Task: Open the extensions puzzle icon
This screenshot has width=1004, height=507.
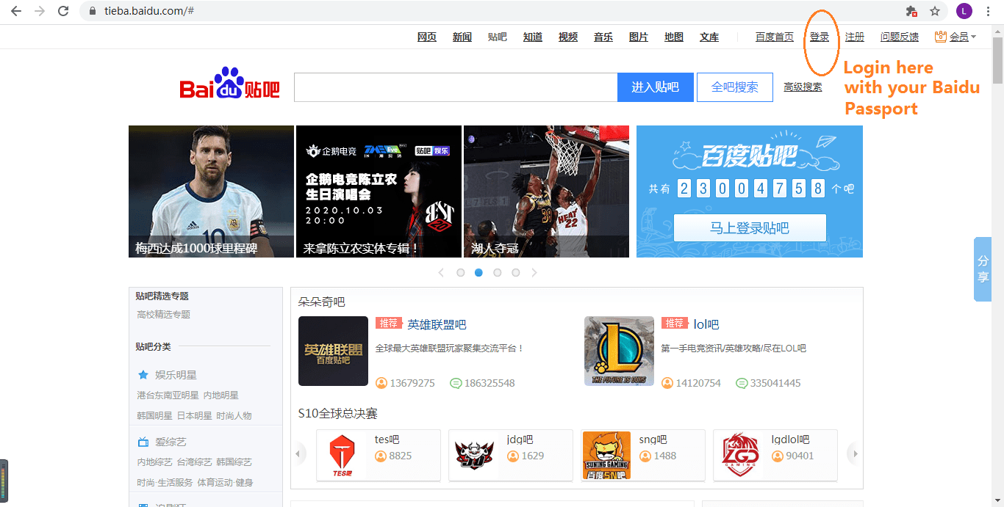Action: [911, 11]
